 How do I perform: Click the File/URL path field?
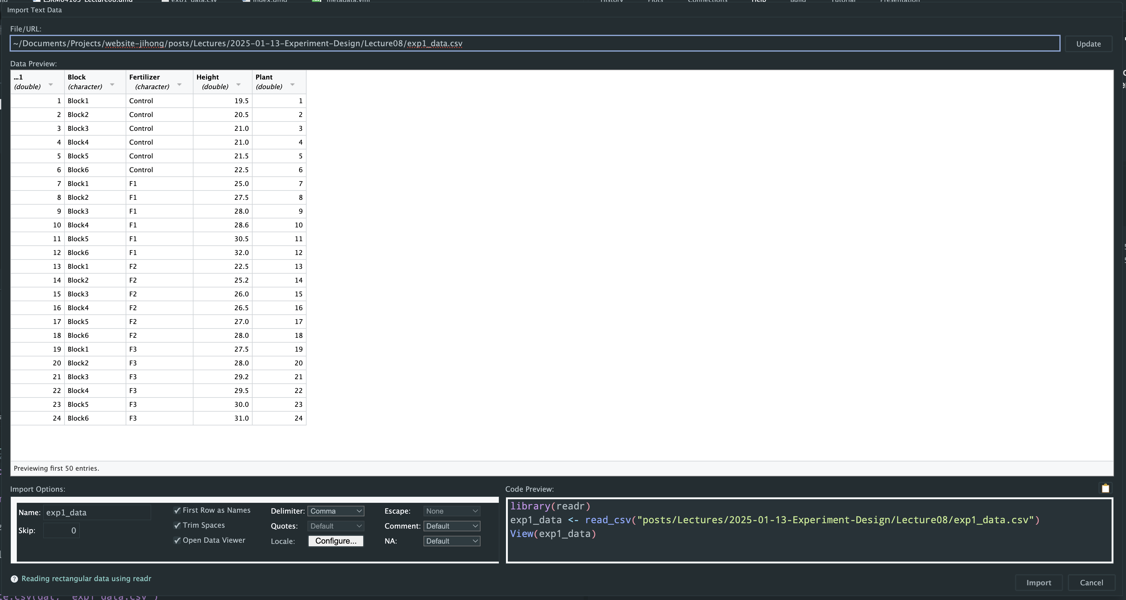pyautogui.click(x=535, y=43)
